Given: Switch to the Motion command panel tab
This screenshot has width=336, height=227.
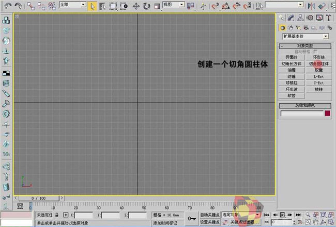Looking at the screenshot, I should (310, 18).
